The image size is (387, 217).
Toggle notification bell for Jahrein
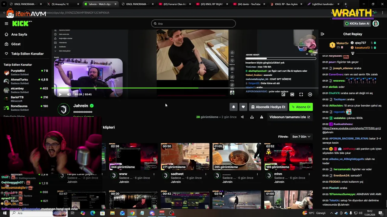coord(233,107)
